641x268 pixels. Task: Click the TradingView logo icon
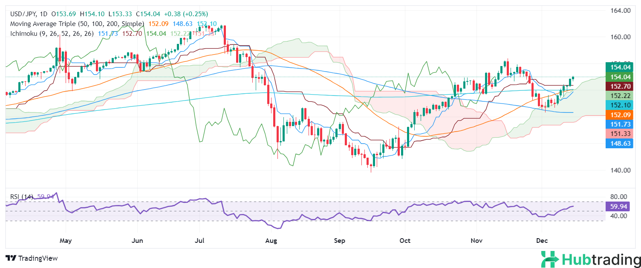click(10, 258)
